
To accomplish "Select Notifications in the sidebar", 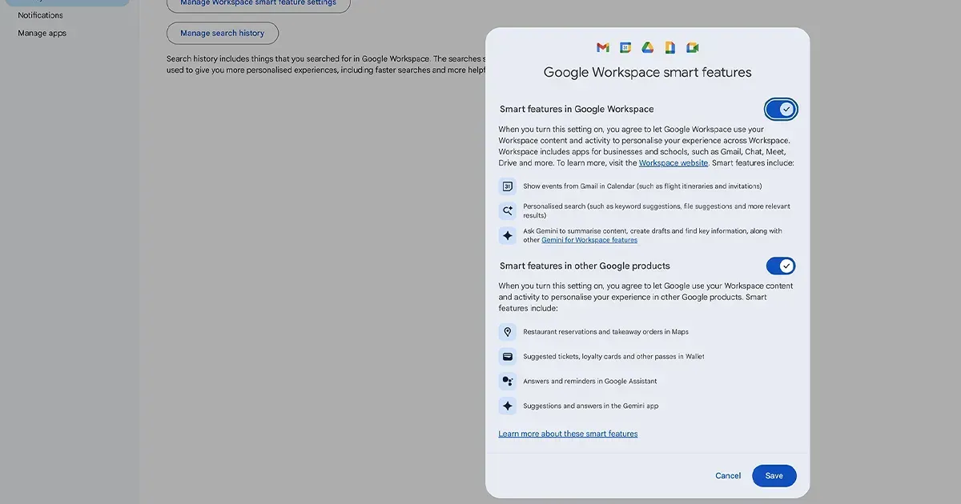I will 40,14.
